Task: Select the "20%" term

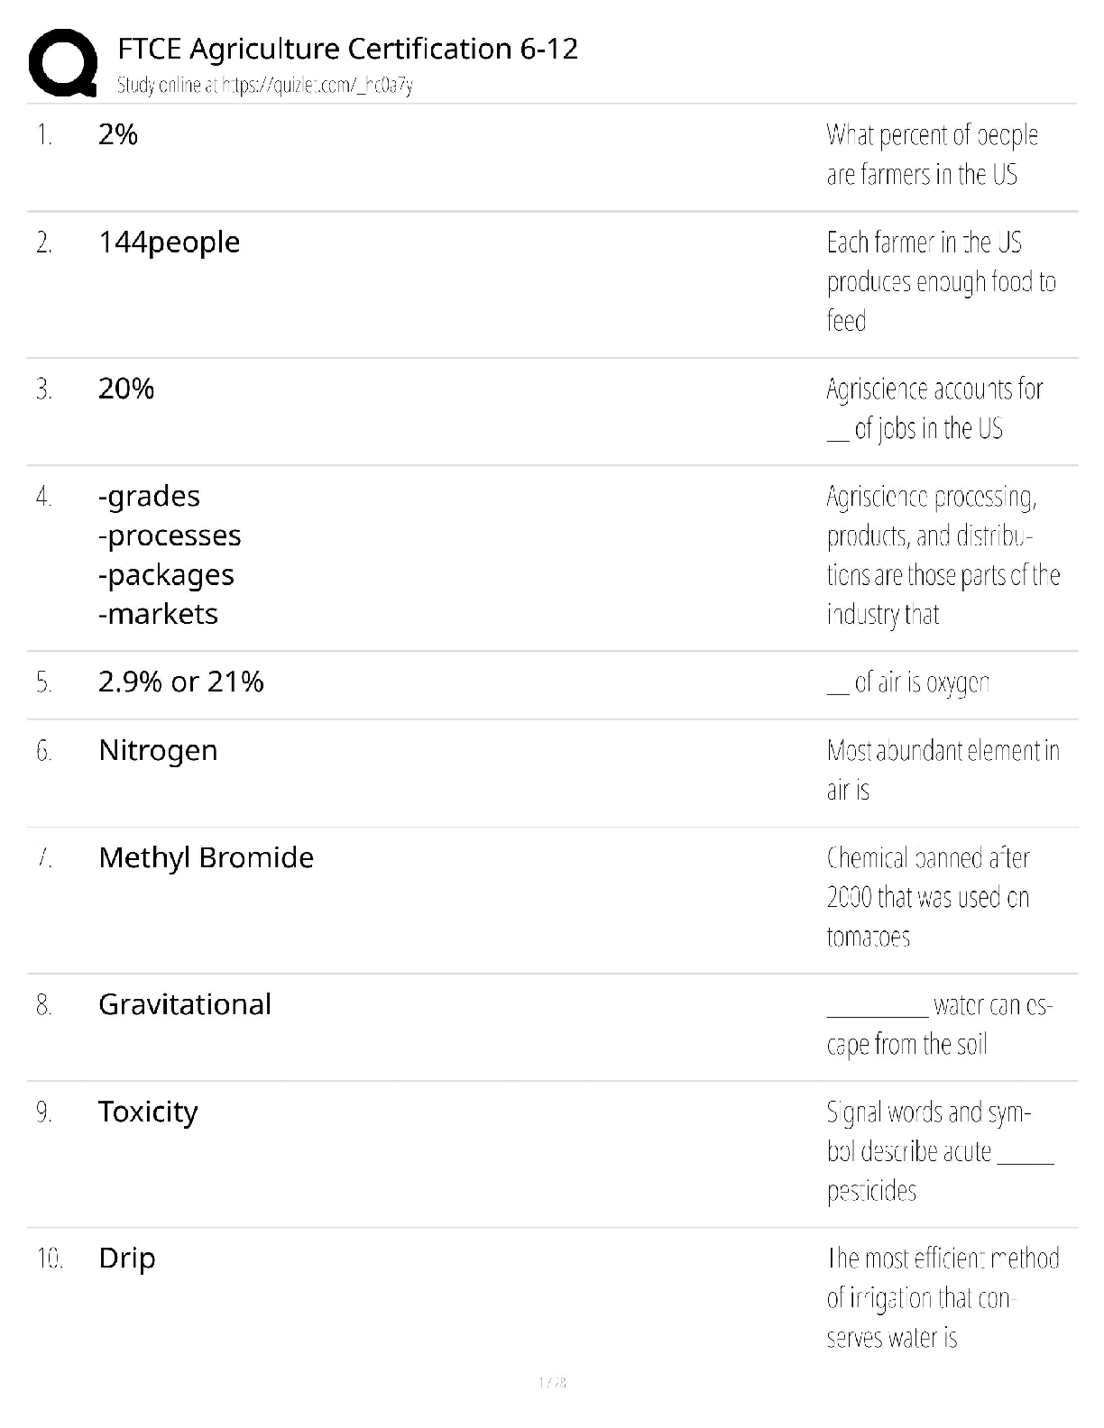Action: click(126, 389)
